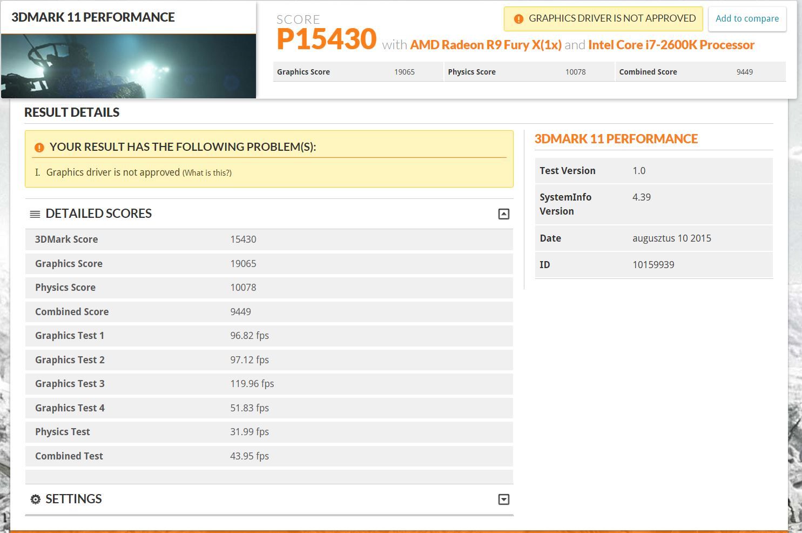Collapse the DETAILED SCORES section
This screenshot has height=533, width=802.
coord(503,214)
